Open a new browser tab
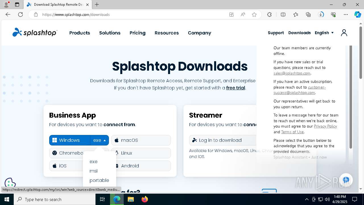 (x=97, y=5)
